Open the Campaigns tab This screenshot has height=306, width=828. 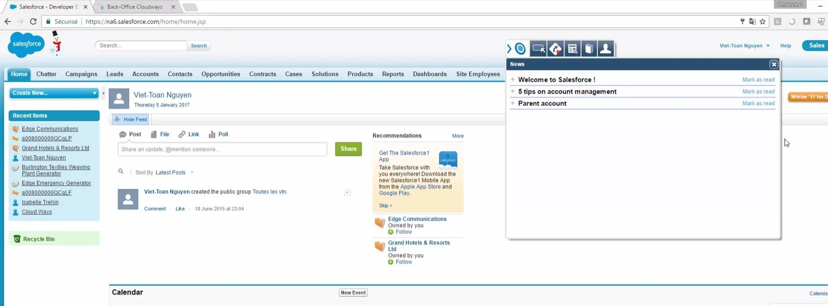81,74
